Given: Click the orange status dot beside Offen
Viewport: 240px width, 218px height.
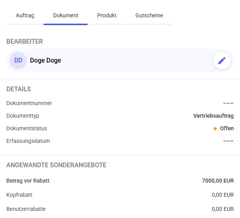Looking at the screenshot, I should point(215,129).
